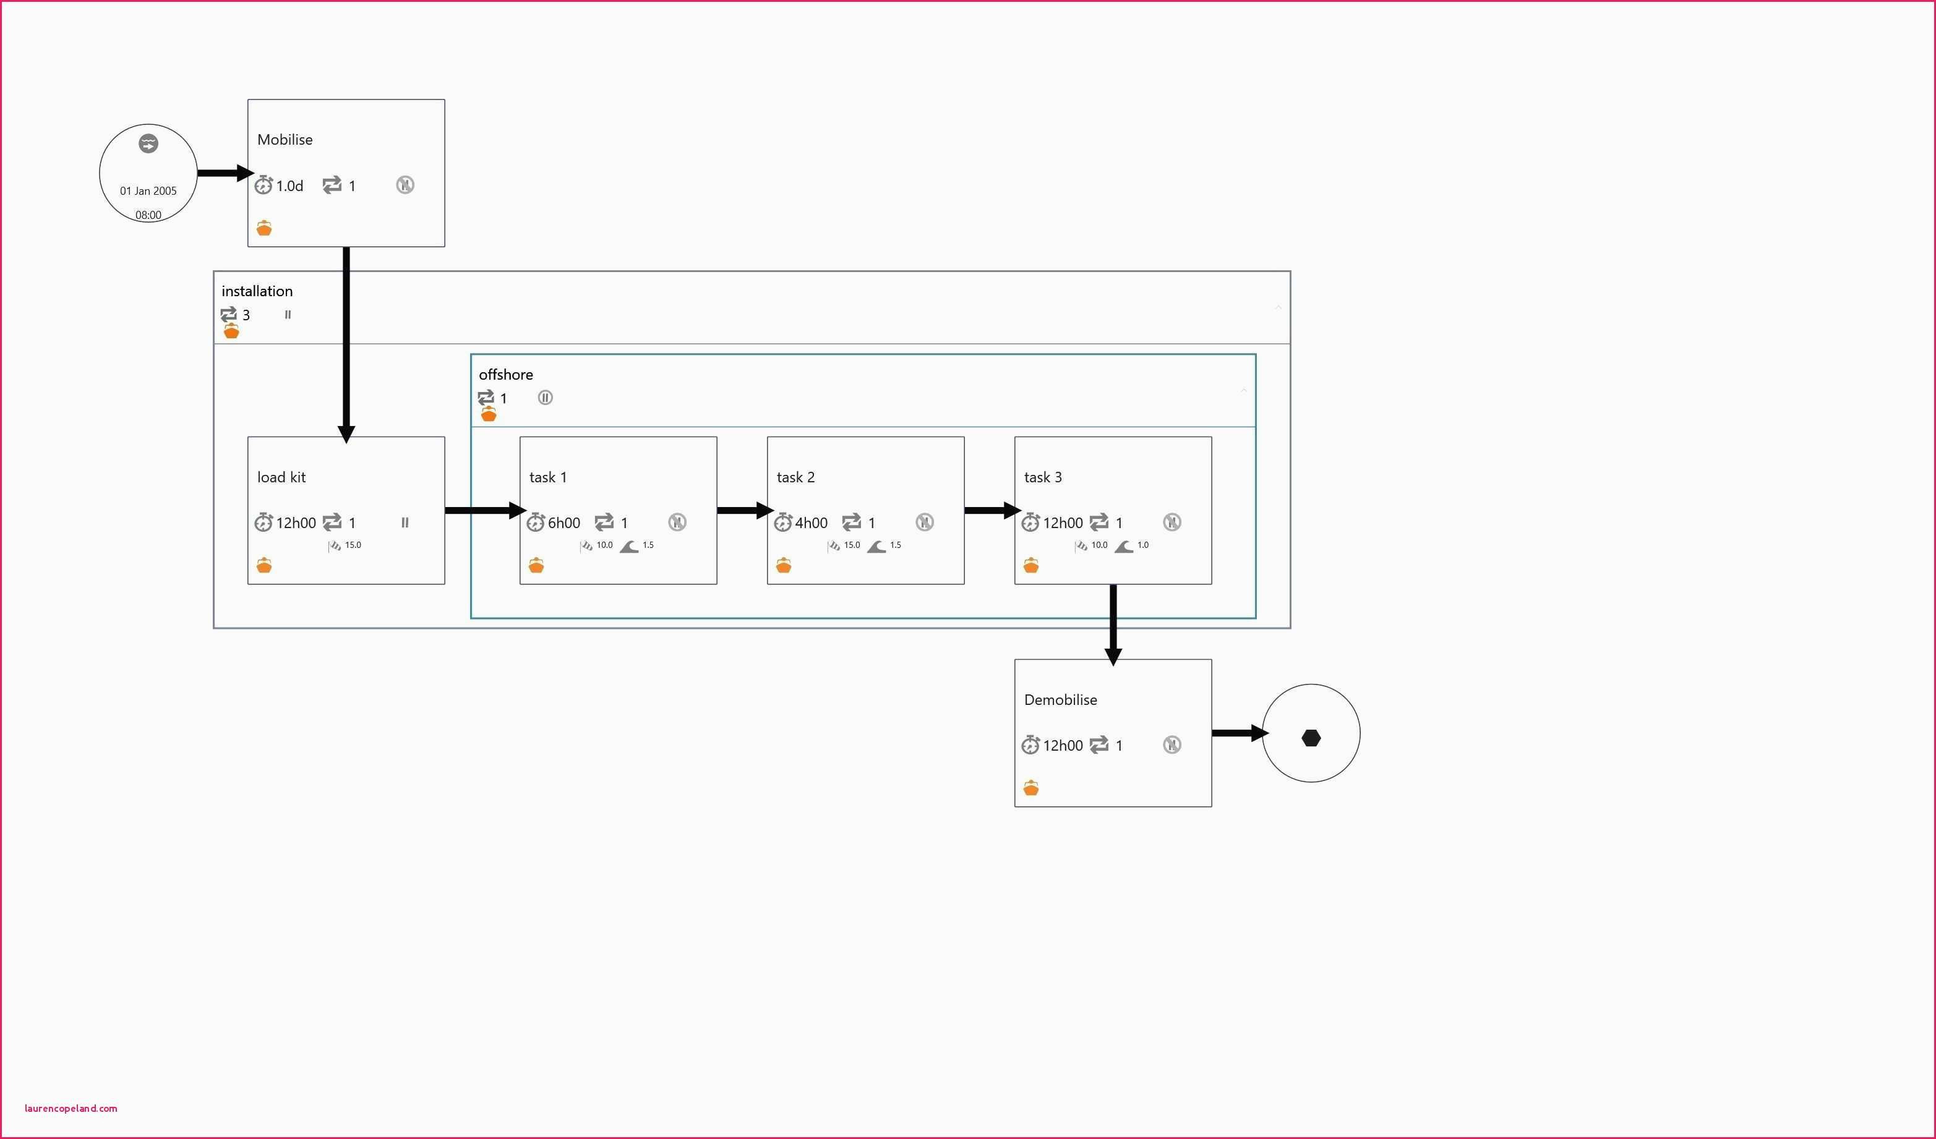Click the 01 Jan 2005 start date
The width and height of the screenshot is (1936, 1139).
tap(148, 191)
